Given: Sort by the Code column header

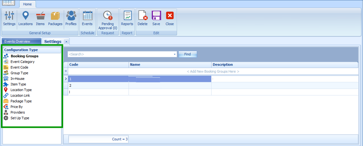Looking at the screenshot, I should 98,64.
